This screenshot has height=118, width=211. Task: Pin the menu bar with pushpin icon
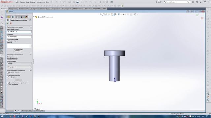coord(51,2)
